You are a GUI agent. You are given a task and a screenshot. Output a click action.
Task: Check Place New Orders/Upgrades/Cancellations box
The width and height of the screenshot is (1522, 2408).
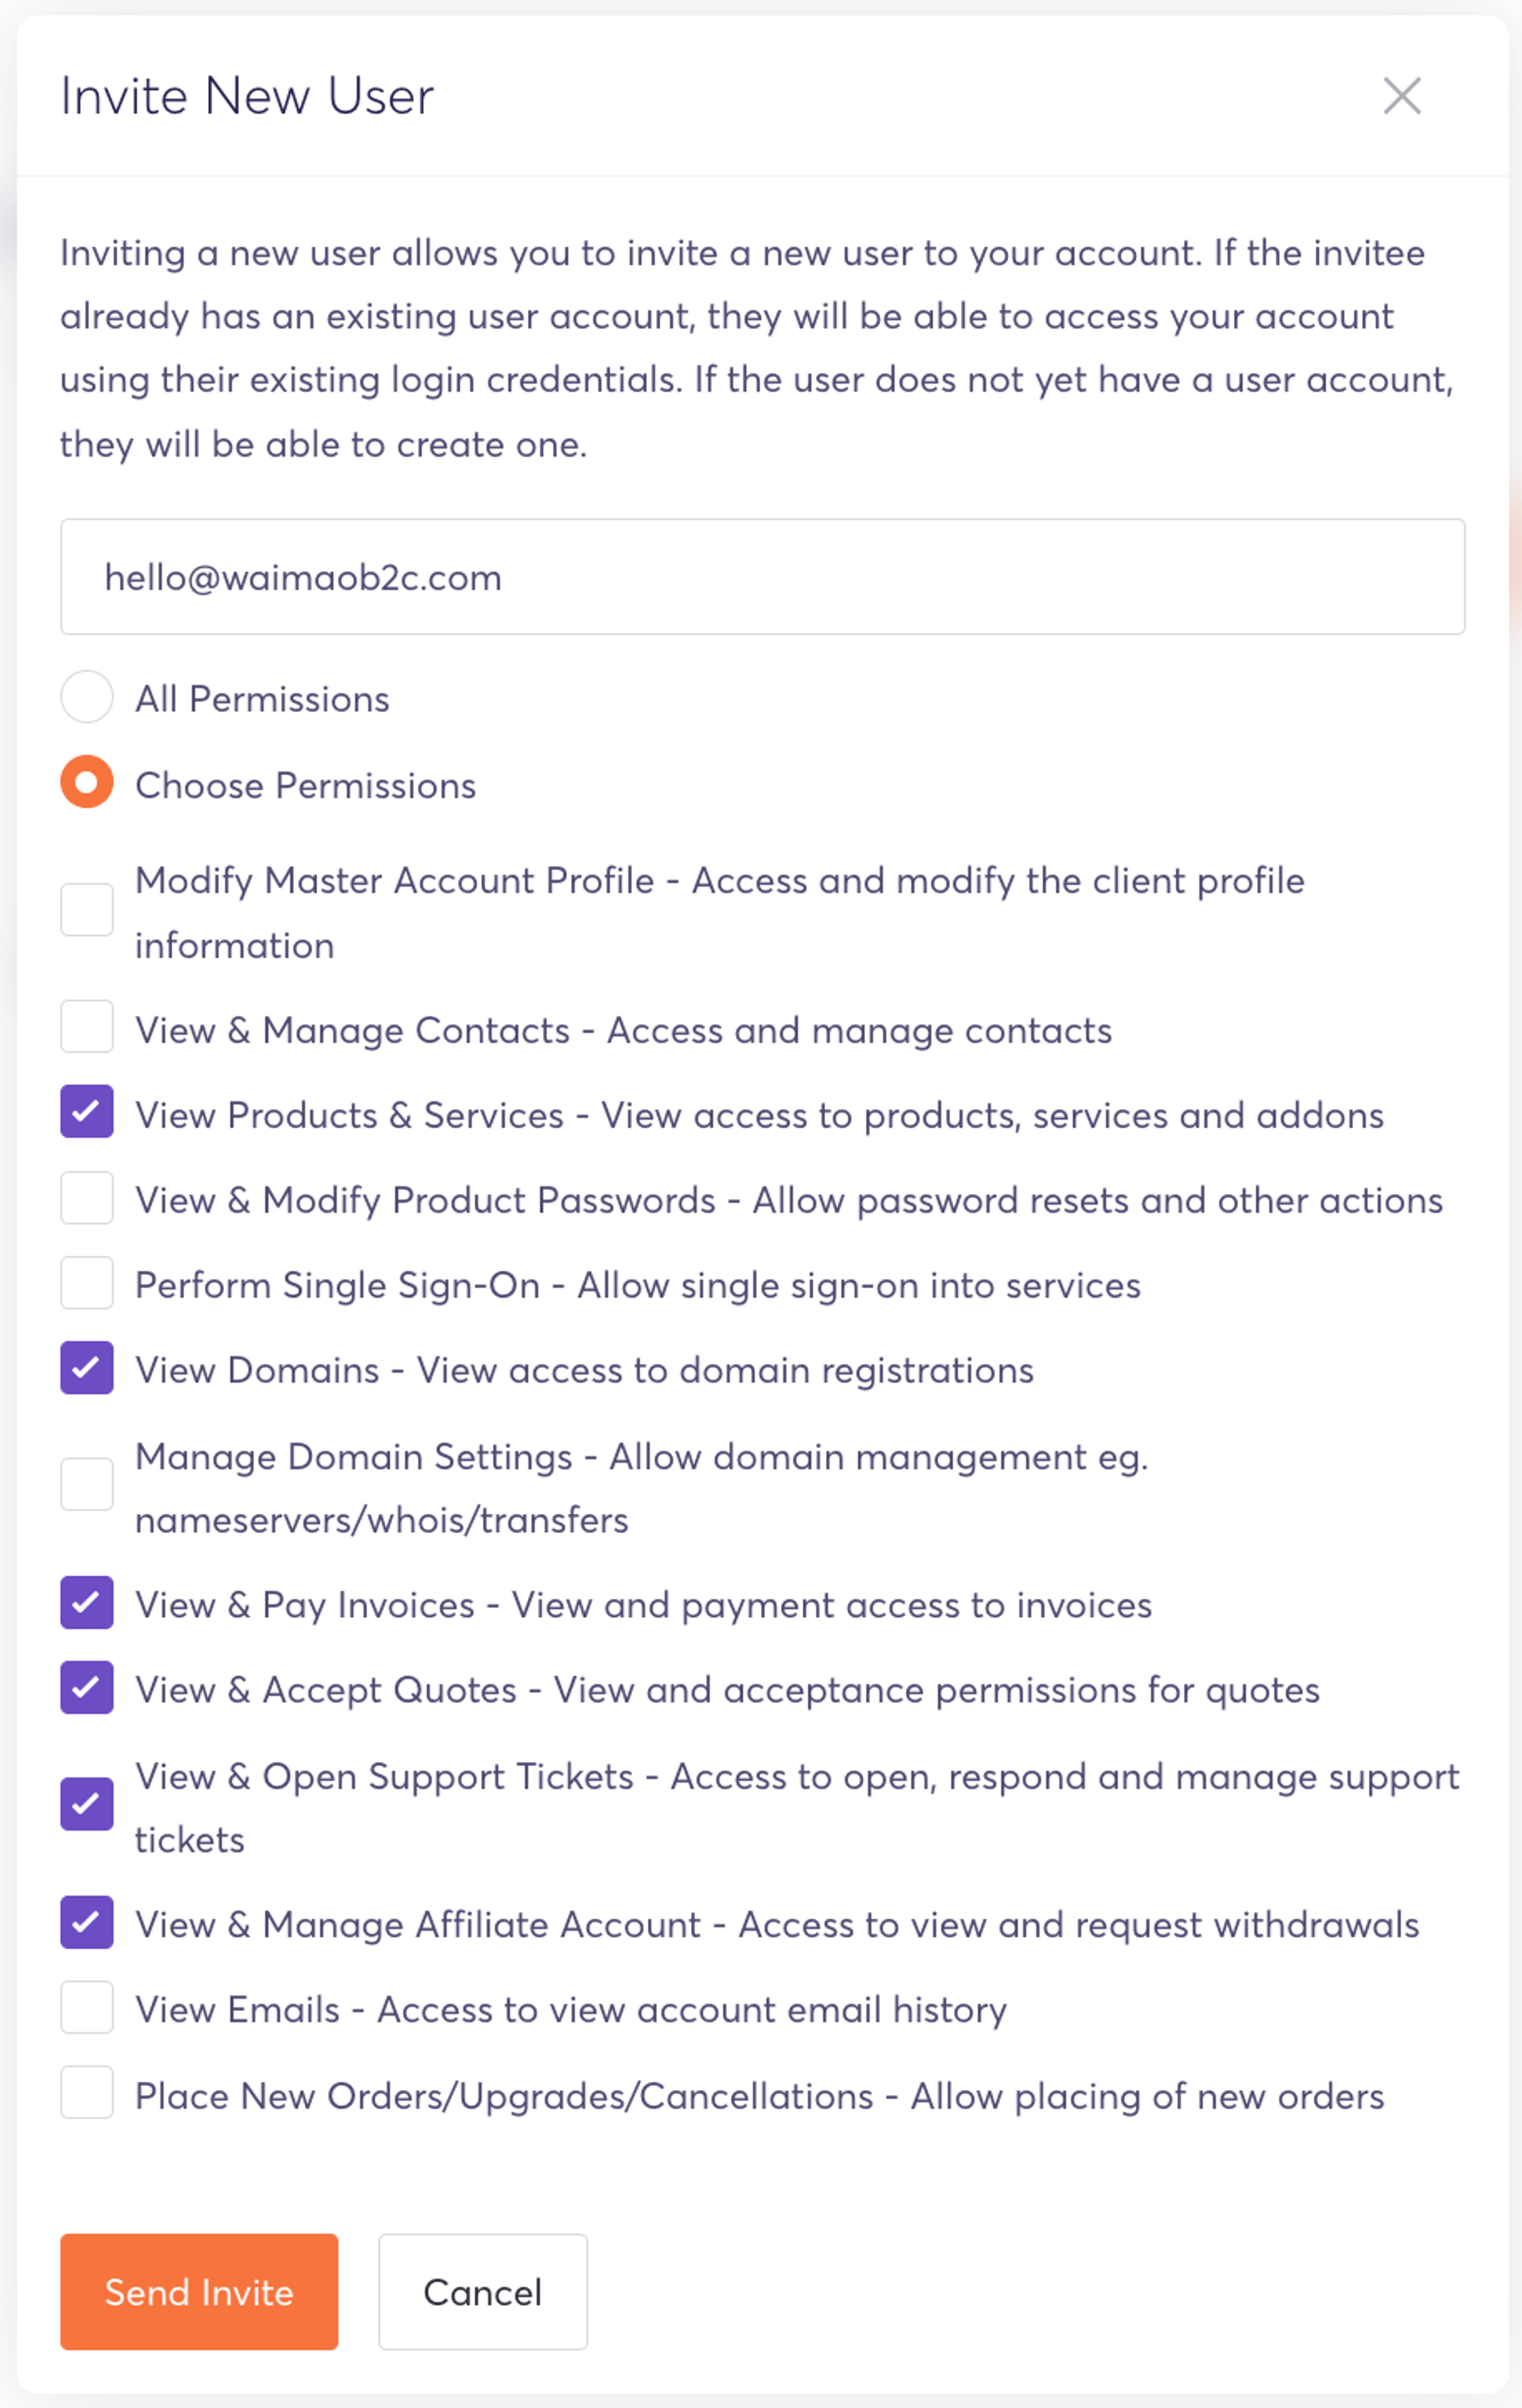[87, 2093]
